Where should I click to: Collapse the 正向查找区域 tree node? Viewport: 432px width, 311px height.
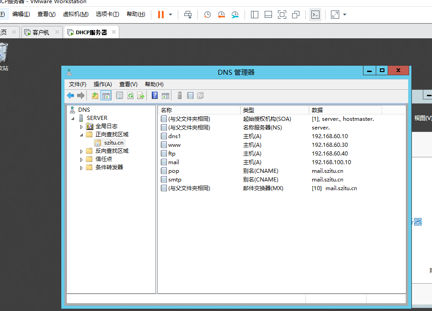coord(81,134)
